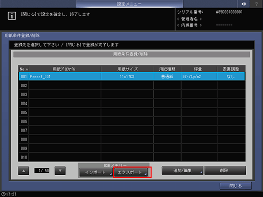
Task: Select empty row 009
Action: coord(132,148)
